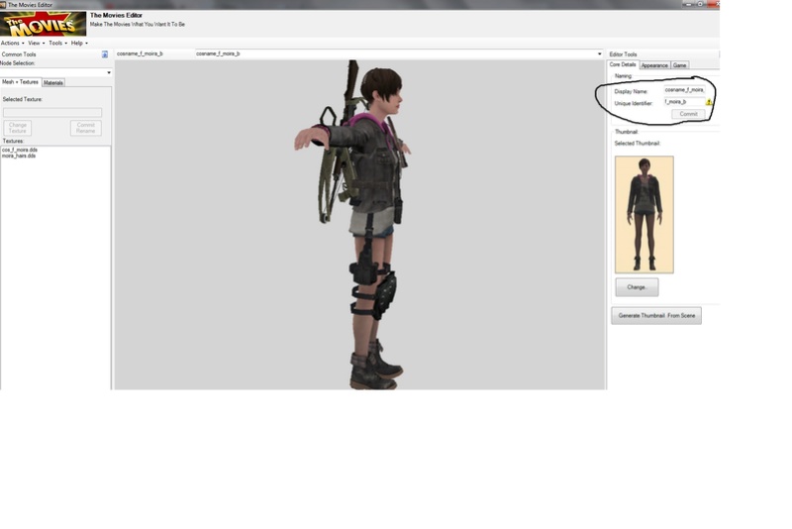Click the Commit Rename button

pyautogui.click(x=86, y=128)
